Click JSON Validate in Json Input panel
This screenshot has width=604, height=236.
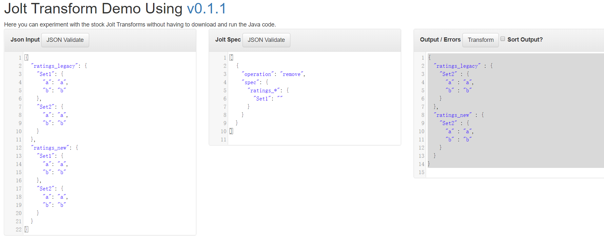(65, 40)
